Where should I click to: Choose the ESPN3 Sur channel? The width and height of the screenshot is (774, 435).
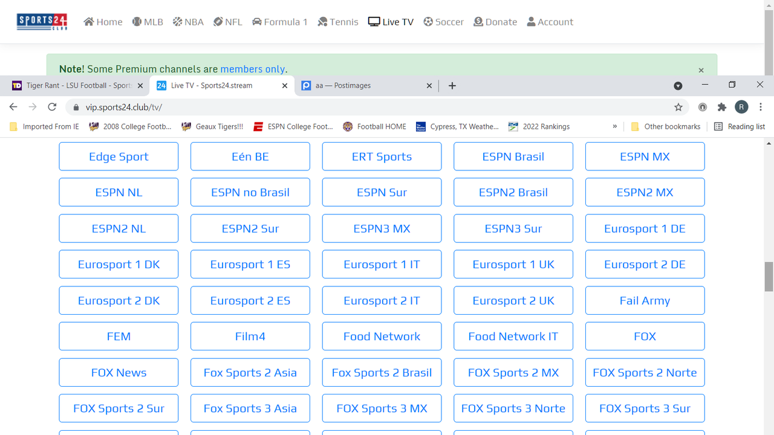pos(513,228)
